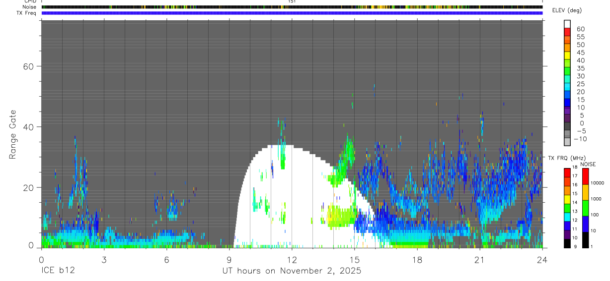
Task: Click the NOISE scale value '100'
Action: pos(595,215)
